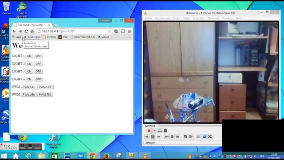Slow down playback in VLC
The width and height of the screenshot is (284, 160).
(x=147, y=136)
